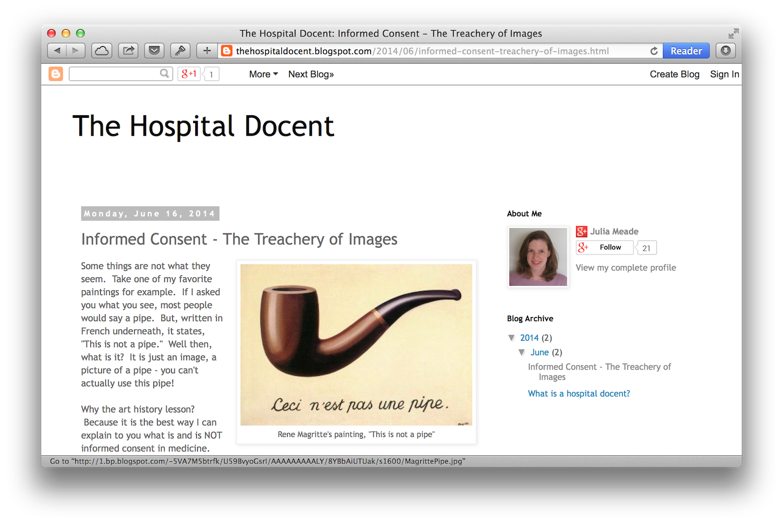This screenshot has width=783, height=524.
Task: Click Sign In link
Action: pyautogui.click(x=725, y=74)
